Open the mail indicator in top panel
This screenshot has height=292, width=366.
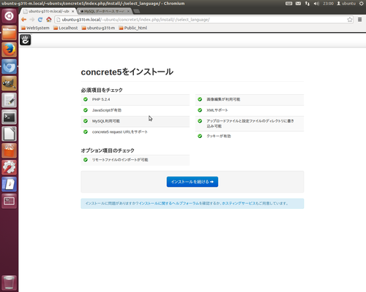[x=298, y=4]
